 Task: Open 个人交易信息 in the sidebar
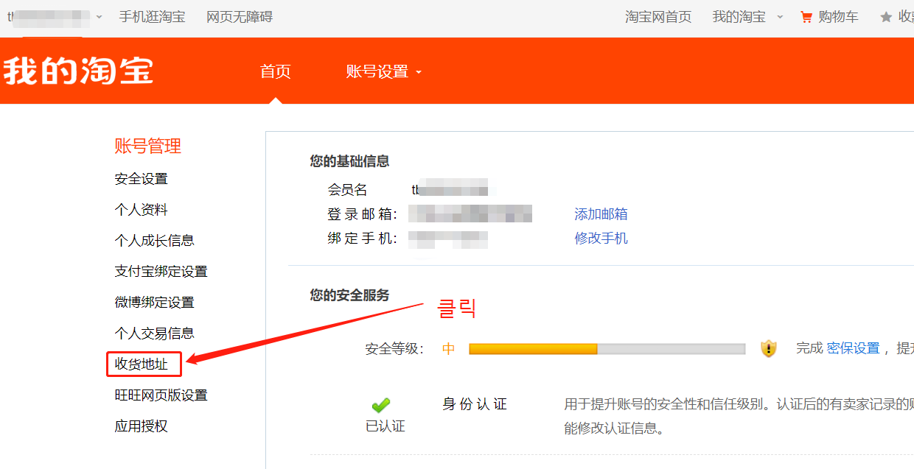[155, 334]
